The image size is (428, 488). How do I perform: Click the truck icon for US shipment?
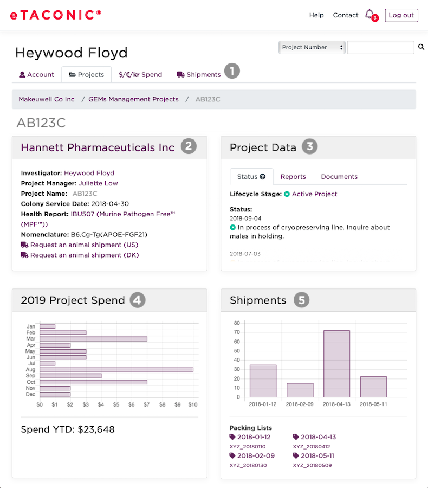point(24,245)
